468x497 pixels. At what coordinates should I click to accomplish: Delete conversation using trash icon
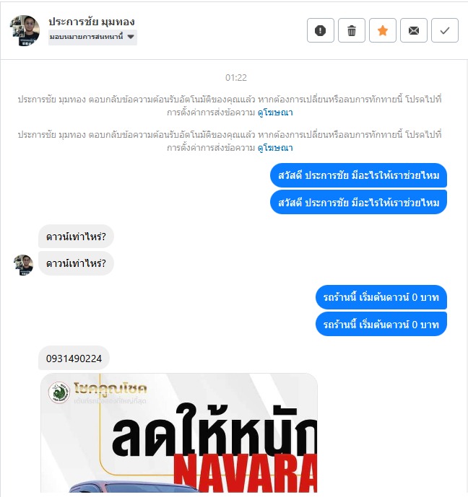click(x=352, y=30)
